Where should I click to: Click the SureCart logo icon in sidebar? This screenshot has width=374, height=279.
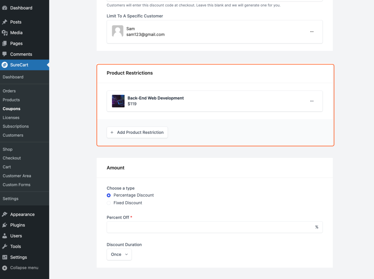5,65
